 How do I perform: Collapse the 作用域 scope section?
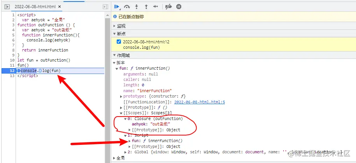(x=115, y=55)
